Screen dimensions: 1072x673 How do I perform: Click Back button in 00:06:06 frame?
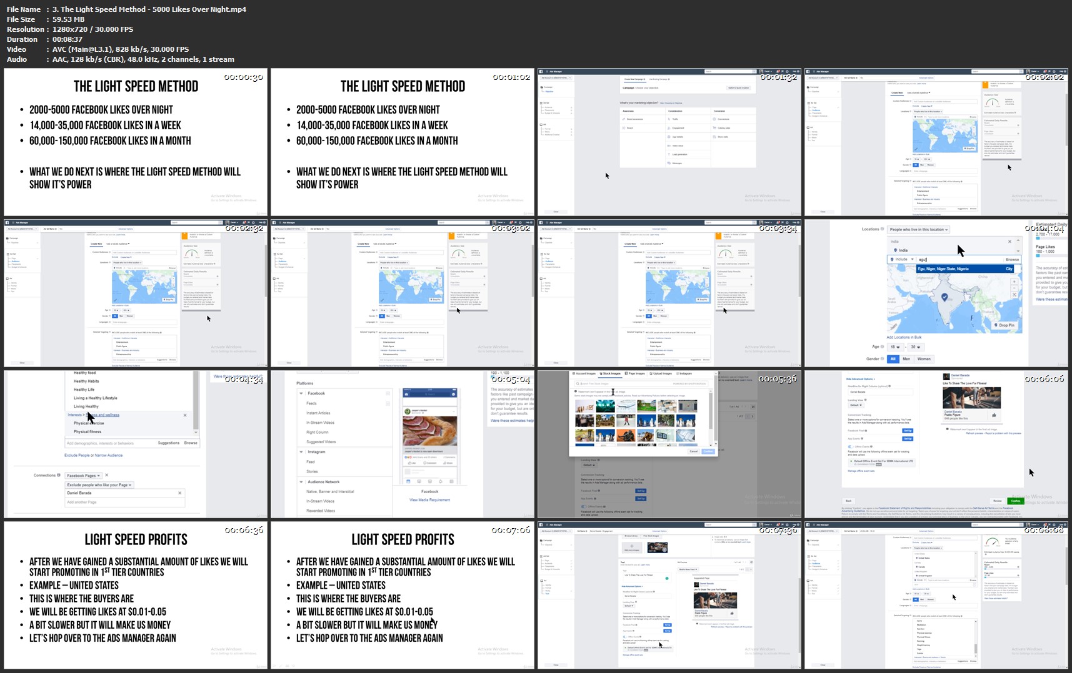[849, 501]
